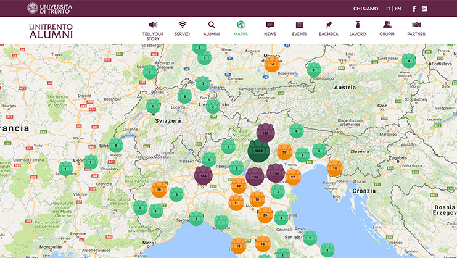Viewport: 457px width, 258px height.
Task: Click the green 8 cluster near Savona
Action: [196, 218]
